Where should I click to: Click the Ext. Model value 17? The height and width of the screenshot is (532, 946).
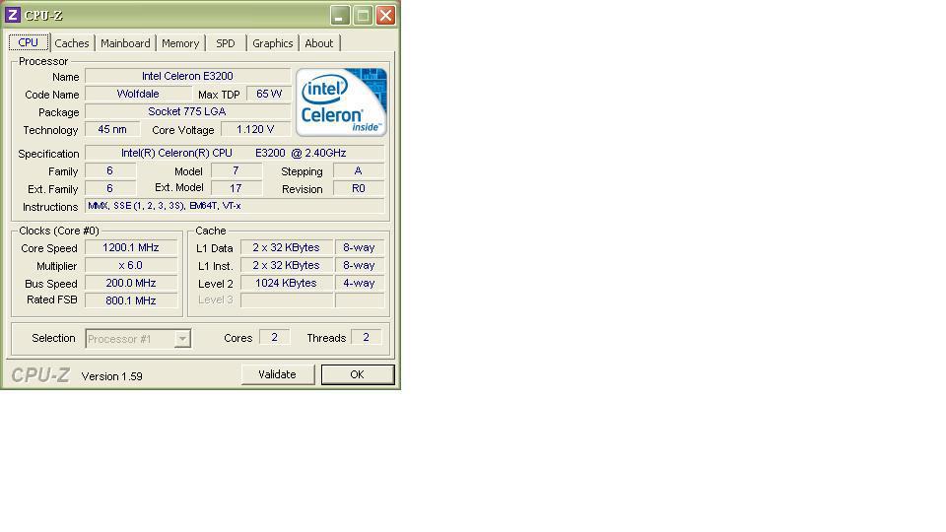click(x=236, y=188)
